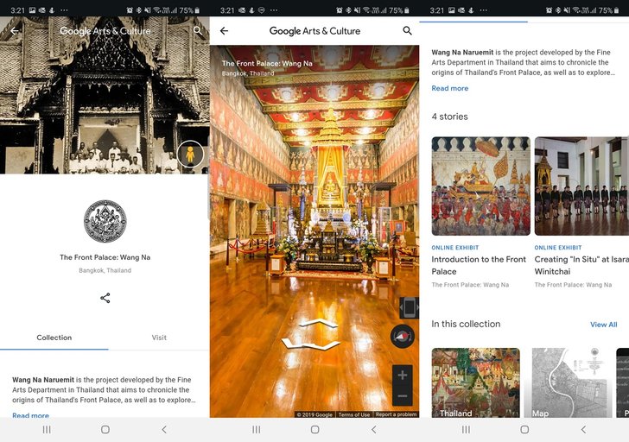Open the Thailand collection card
629x442 pixels.
point(476,382)
